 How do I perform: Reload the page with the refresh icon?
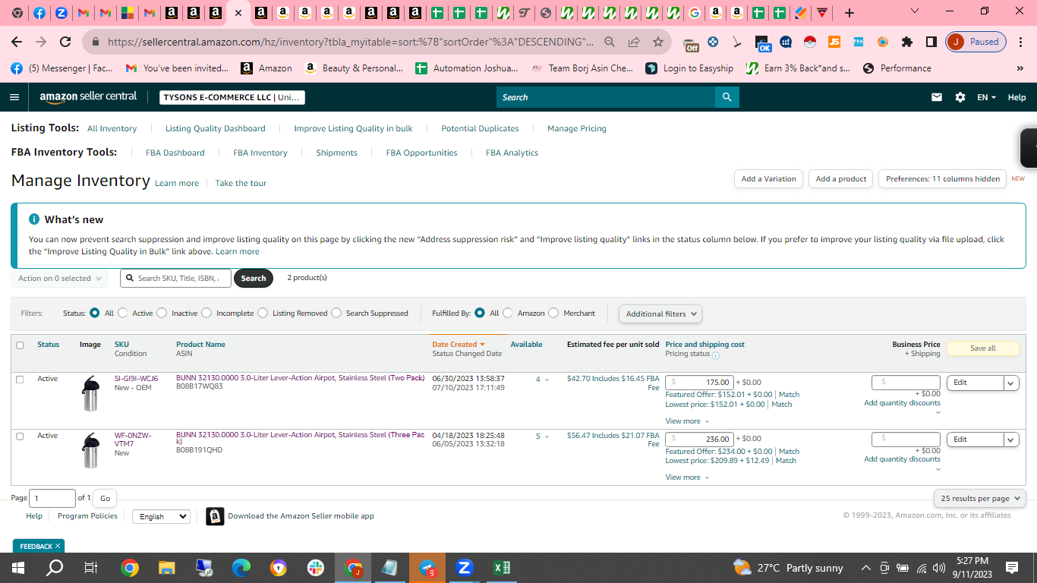[65, 42]
